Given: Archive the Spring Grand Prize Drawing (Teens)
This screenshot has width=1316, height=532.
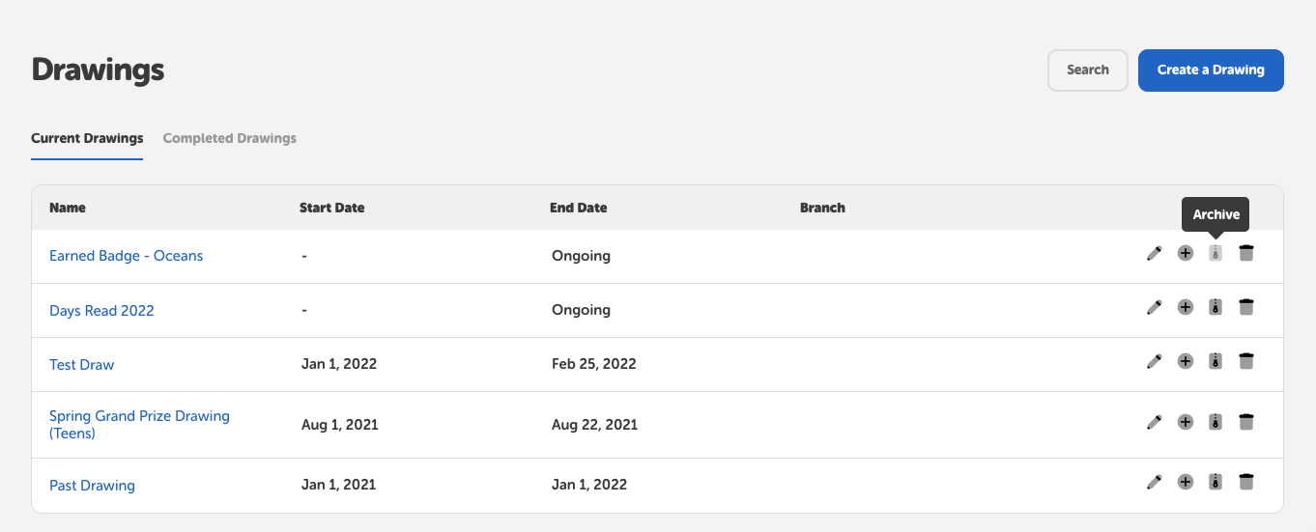Looking at the screenshot, I should click(1216, 422).
